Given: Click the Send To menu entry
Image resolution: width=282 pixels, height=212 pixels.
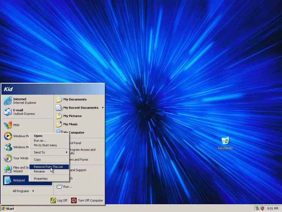Looking at the screenshot, I should (x=49, y=152).
